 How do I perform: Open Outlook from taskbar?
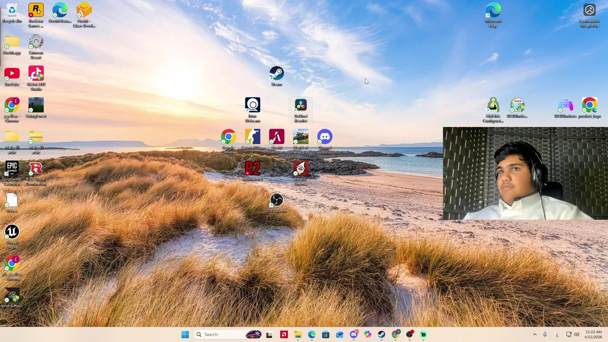click(x=340, y=334)
